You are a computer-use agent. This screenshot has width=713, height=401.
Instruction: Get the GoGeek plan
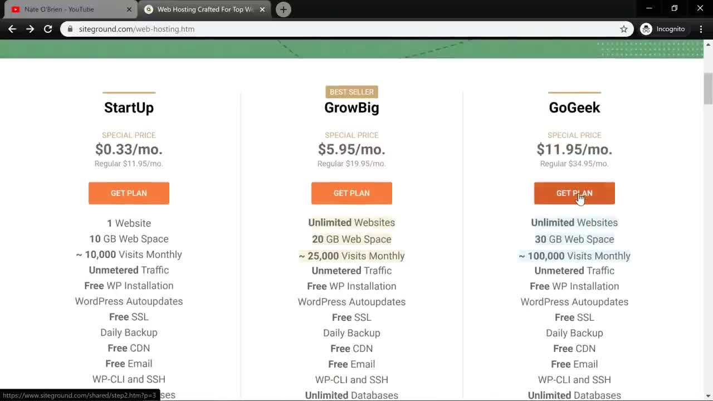pyautogui.click(x=574, y=193)
